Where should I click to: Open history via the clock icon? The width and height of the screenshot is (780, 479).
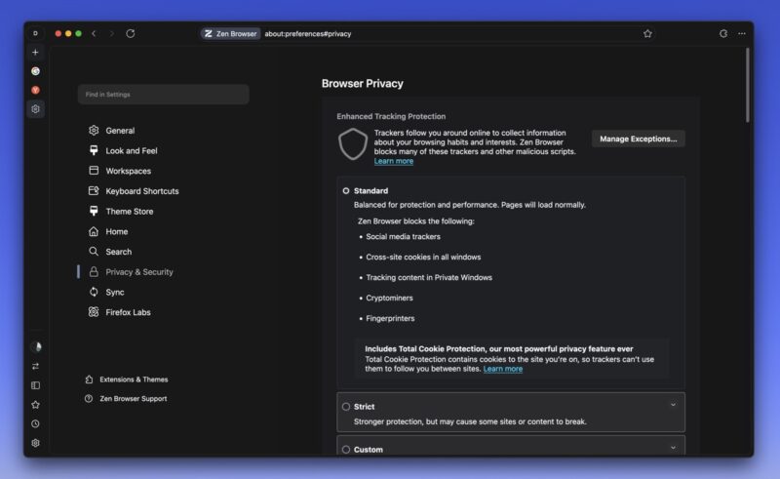pyautogui.click(x=35, y=423)
